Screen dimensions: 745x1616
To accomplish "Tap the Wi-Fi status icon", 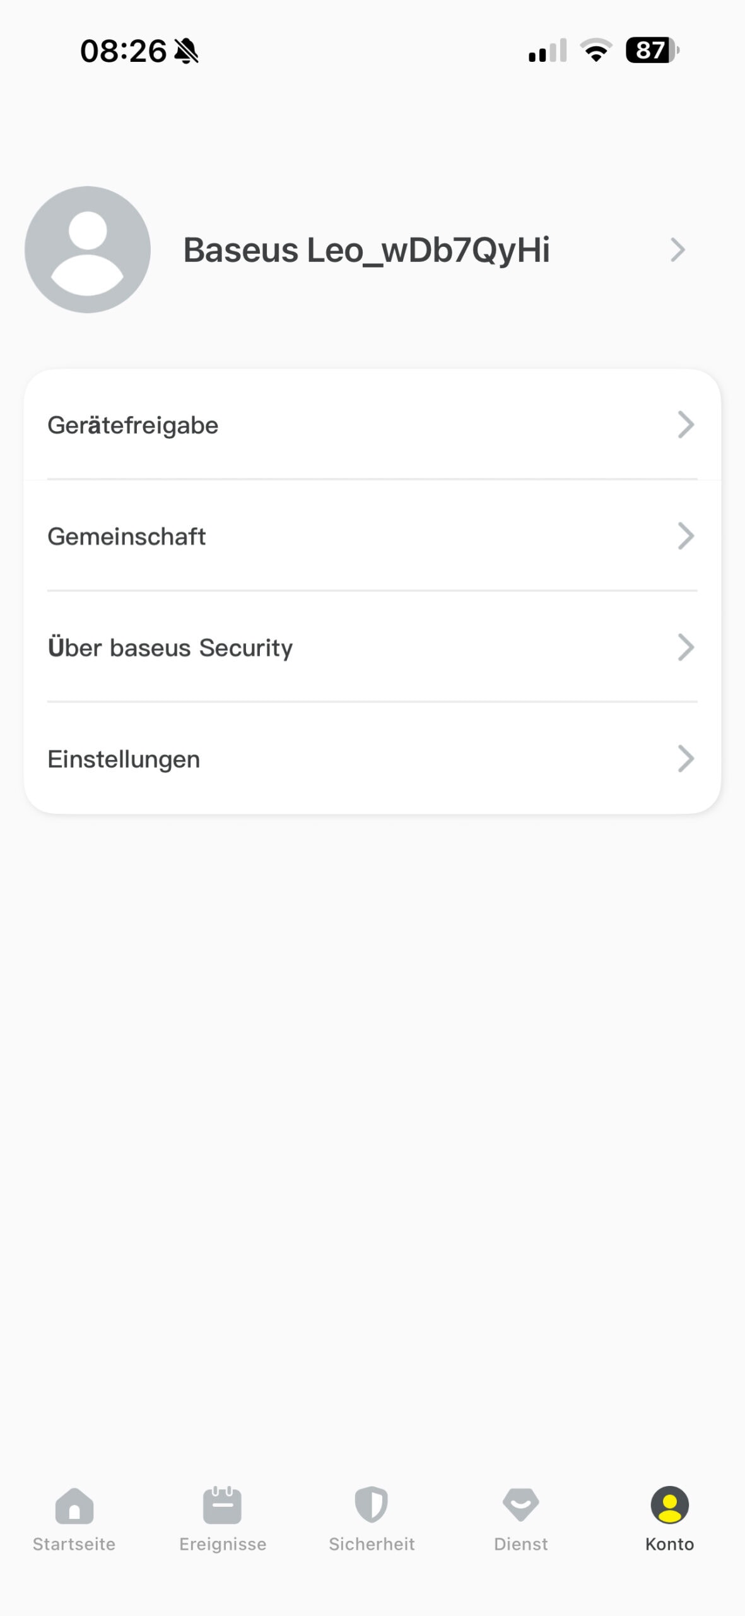I will pyautogui.click(x=595, y=50).
